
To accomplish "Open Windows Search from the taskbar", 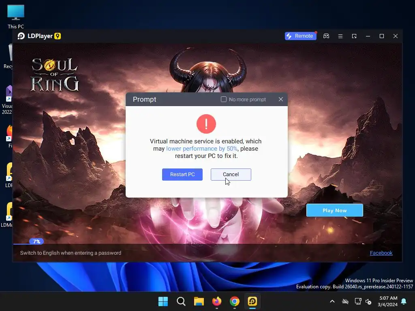I will [x=181, y=301].
